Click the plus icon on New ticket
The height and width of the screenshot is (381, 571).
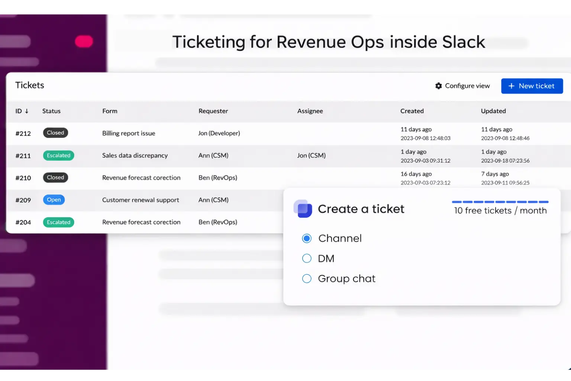(512, 86)
